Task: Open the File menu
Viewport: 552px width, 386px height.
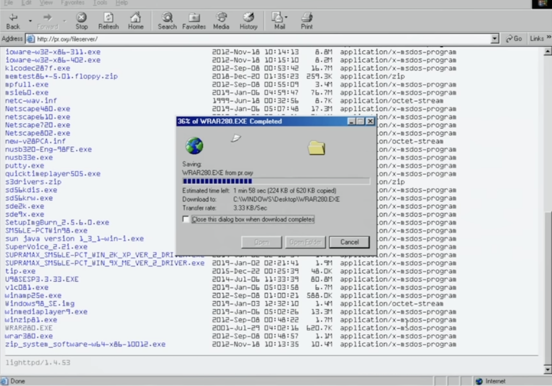Action: [8, 3]
